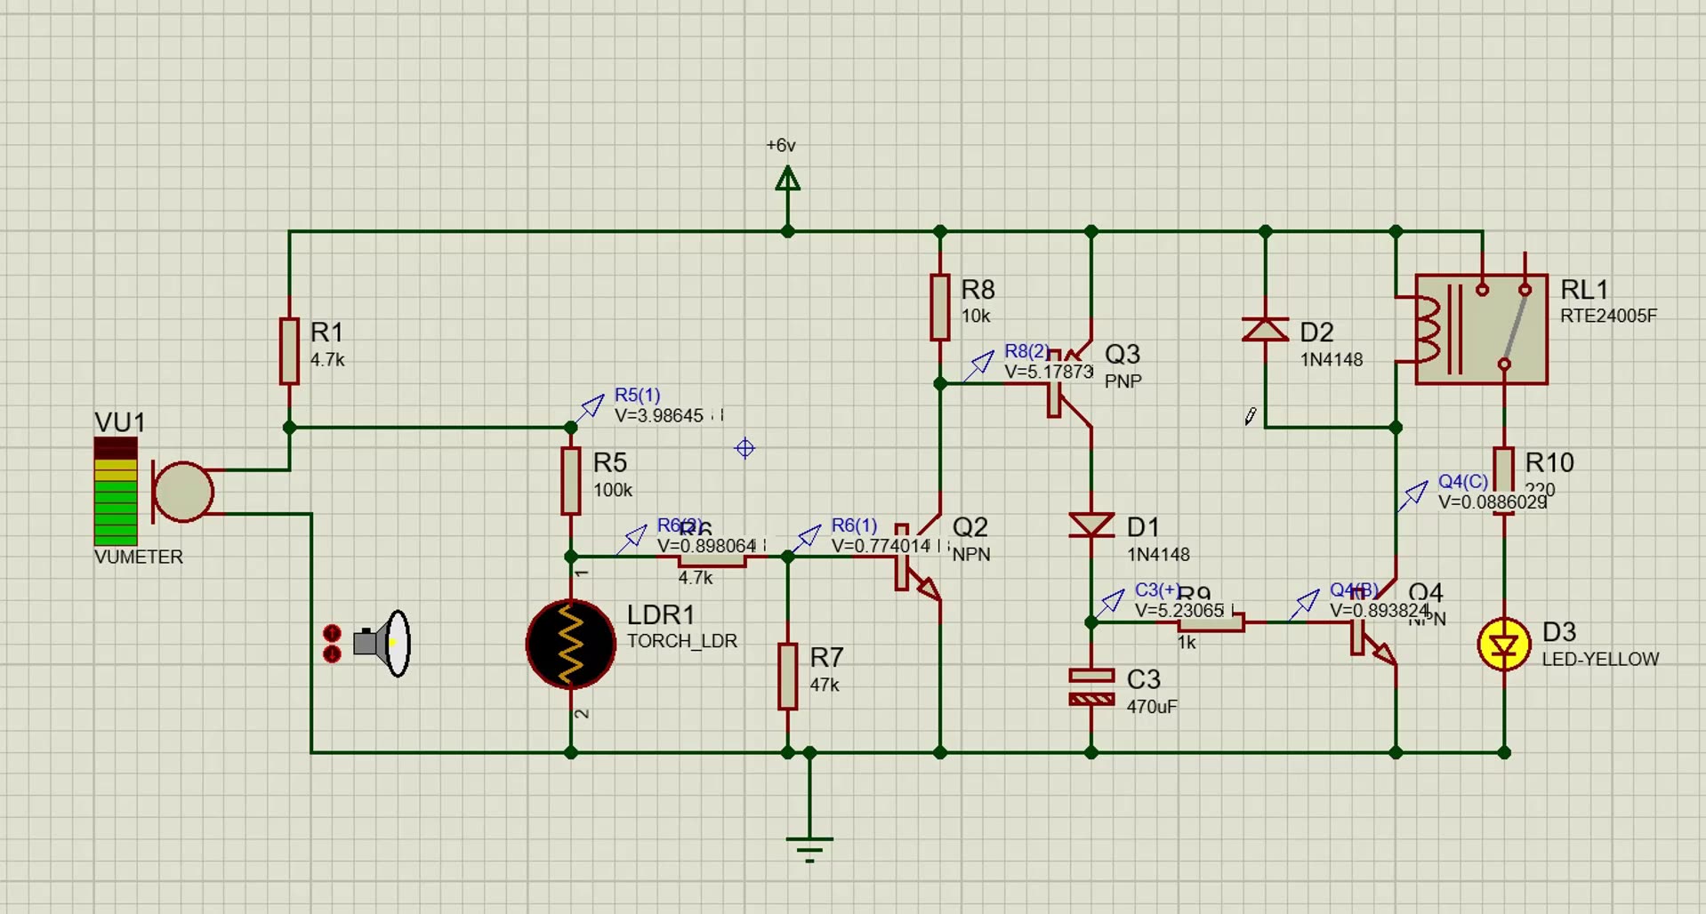Select the VU1 VU meter bar graph

(x=116, y=490)
